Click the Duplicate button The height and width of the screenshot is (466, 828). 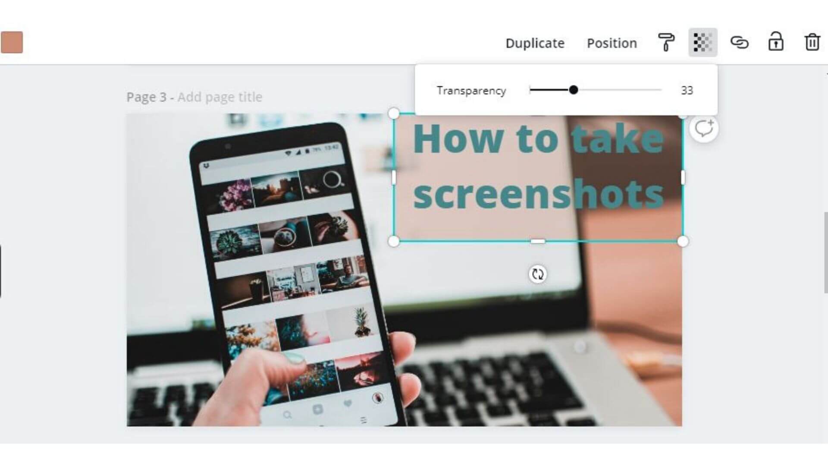coord(535,43)
